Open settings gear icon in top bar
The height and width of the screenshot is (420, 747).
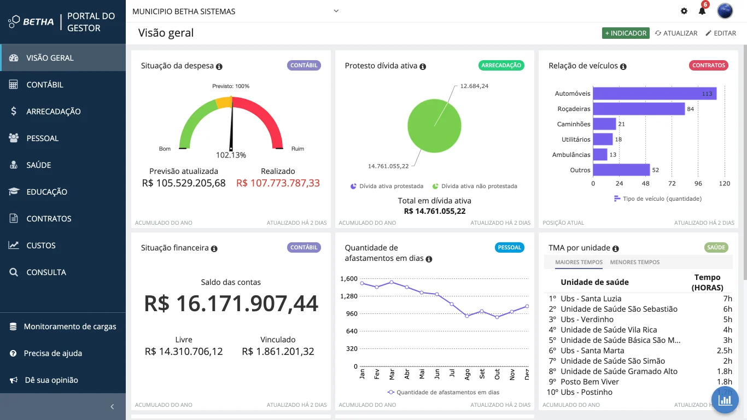[684, 11]
